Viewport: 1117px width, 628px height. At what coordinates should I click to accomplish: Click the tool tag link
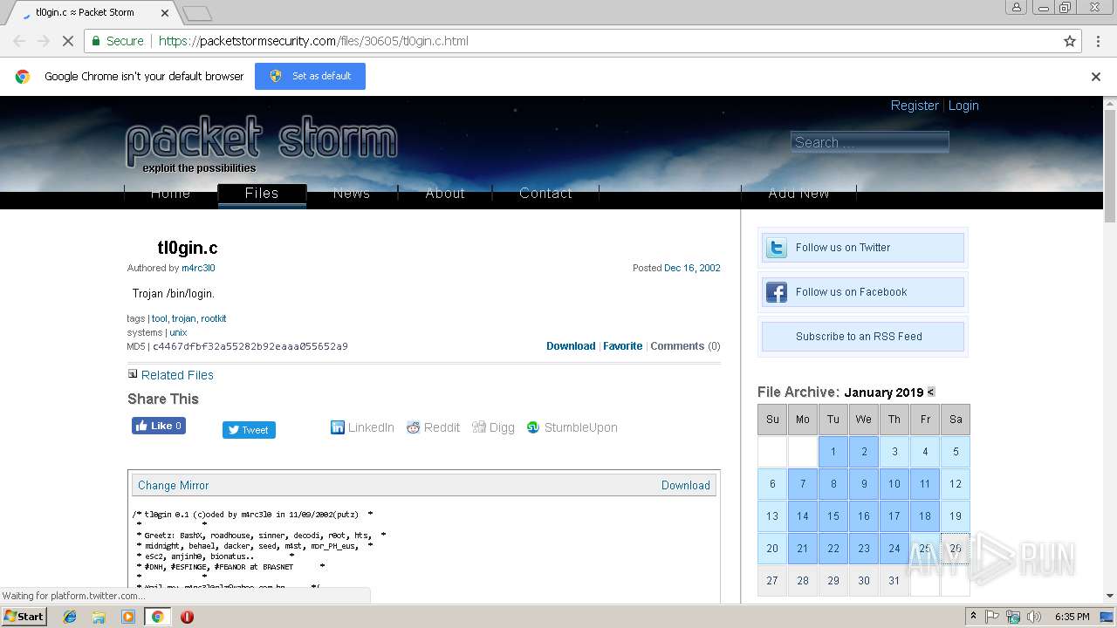[159, 318]
